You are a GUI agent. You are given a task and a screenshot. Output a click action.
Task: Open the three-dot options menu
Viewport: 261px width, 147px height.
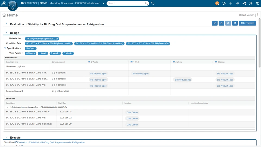pyautogui.click(x=258, y=15)
